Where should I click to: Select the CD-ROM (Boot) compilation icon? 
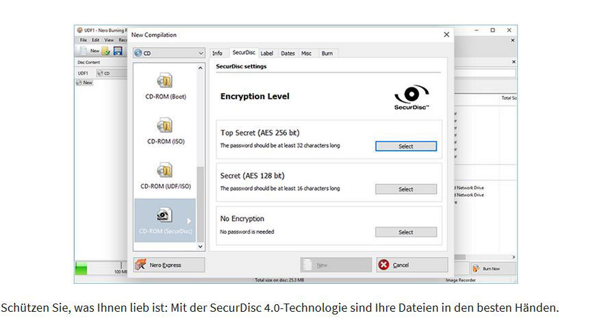(165, 80)
